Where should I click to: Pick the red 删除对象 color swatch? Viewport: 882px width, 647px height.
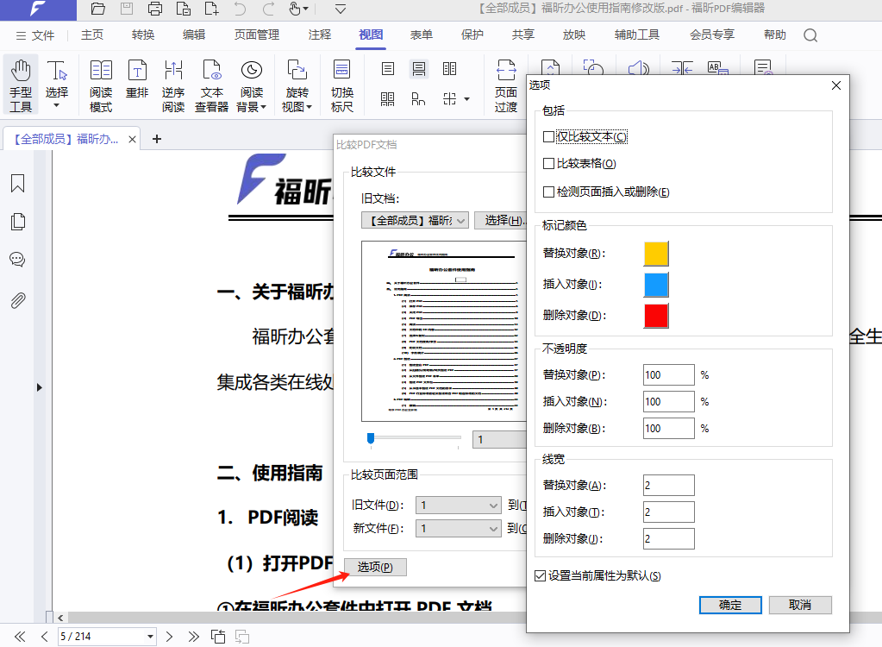(x=656, y=316)
